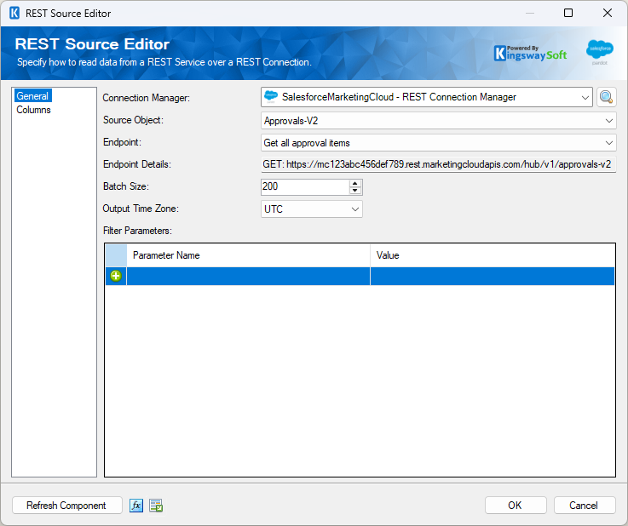The height and width of the screenshot is (526, 628).
Task: Open the documentation/grid icon next to fx
Action: [156, 506]
